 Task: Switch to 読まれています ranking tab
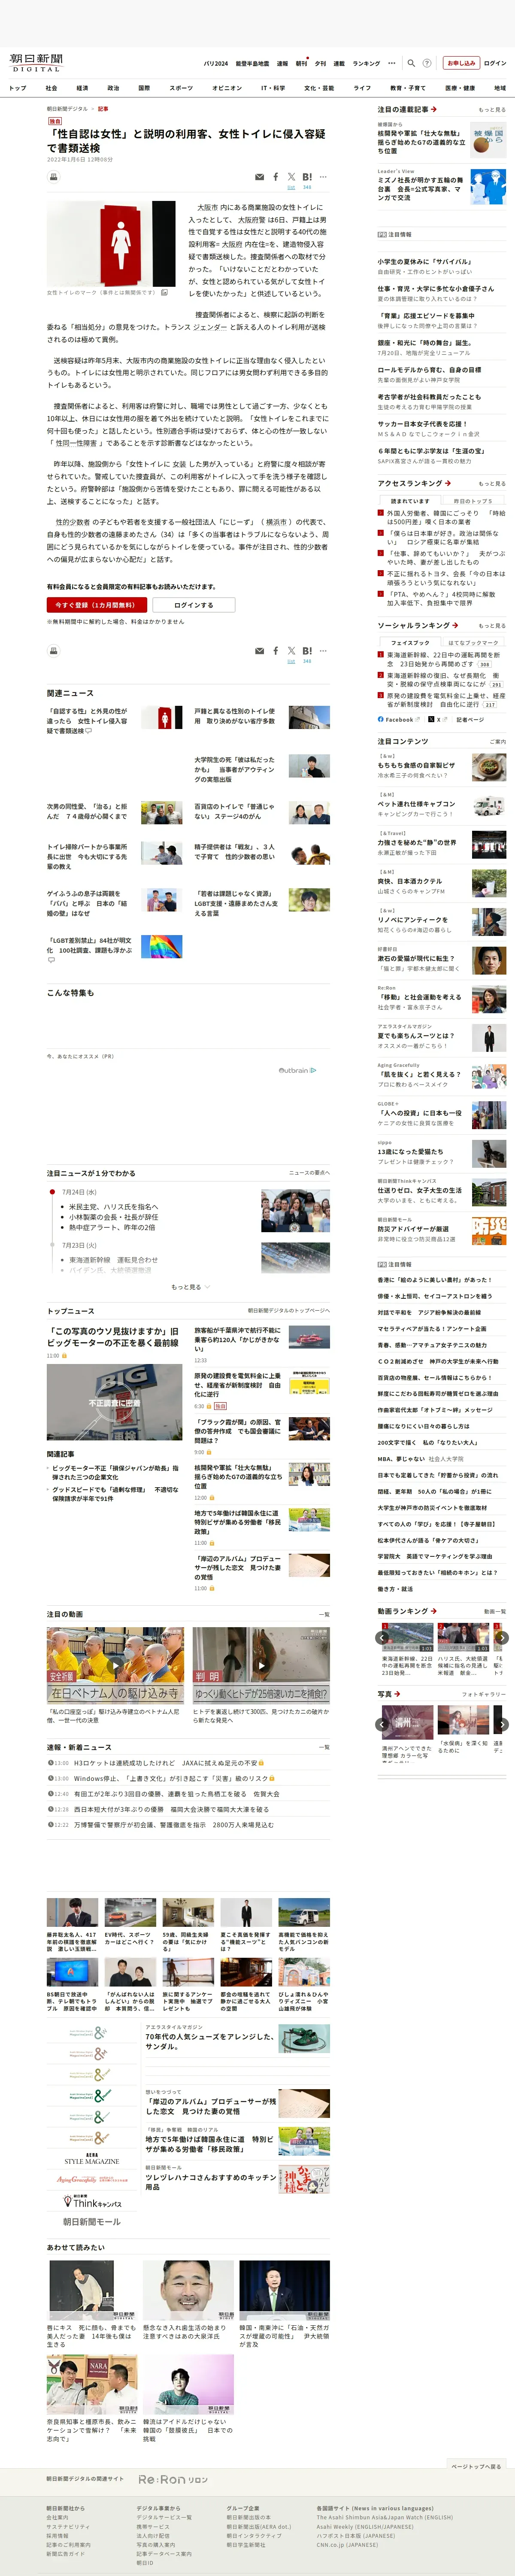click(x=410, y=501)
